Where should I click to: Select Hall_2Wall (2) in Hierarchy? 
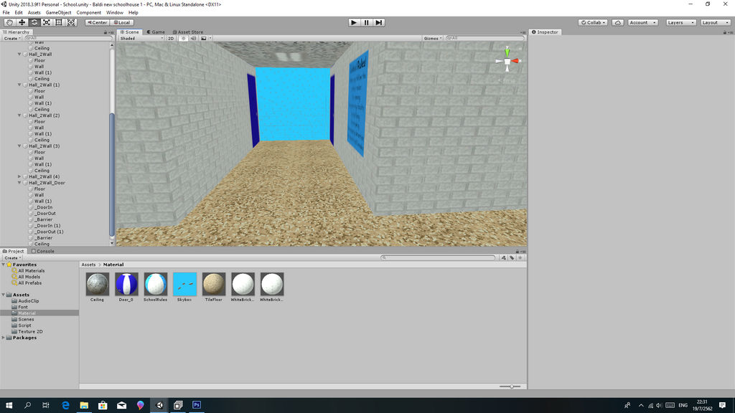44,115
